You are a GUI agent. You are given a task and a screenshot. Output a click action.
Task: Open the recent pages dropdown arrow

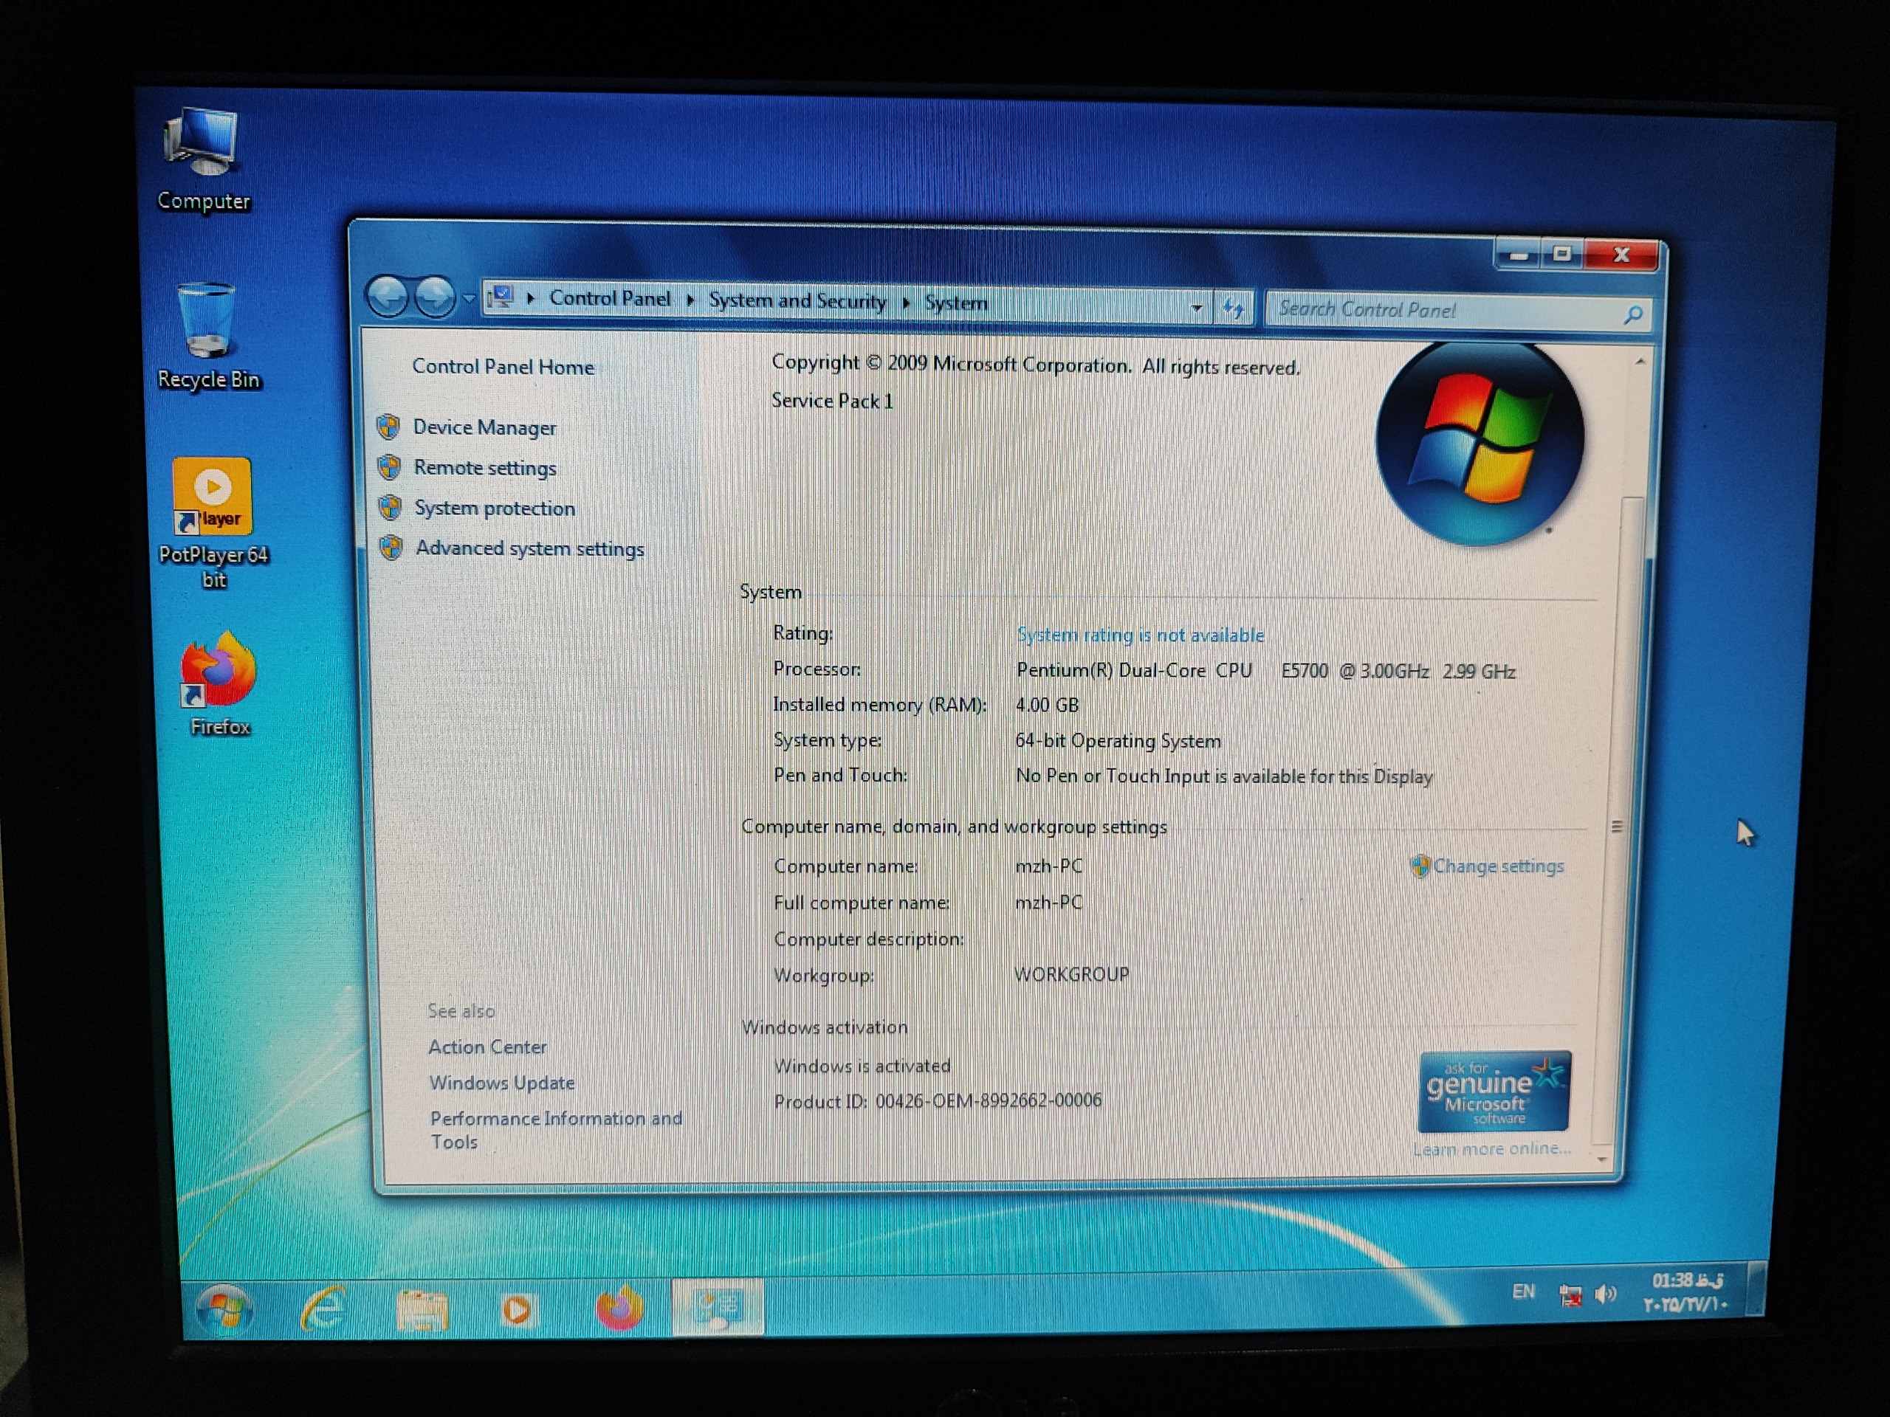coord(468,298)
